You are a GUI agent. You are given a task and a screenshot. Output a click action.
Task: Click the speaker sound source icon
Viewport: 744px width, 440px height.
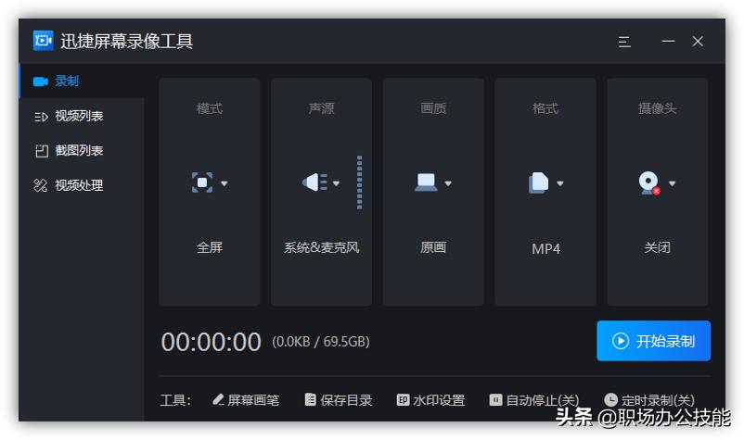(314, 182)
